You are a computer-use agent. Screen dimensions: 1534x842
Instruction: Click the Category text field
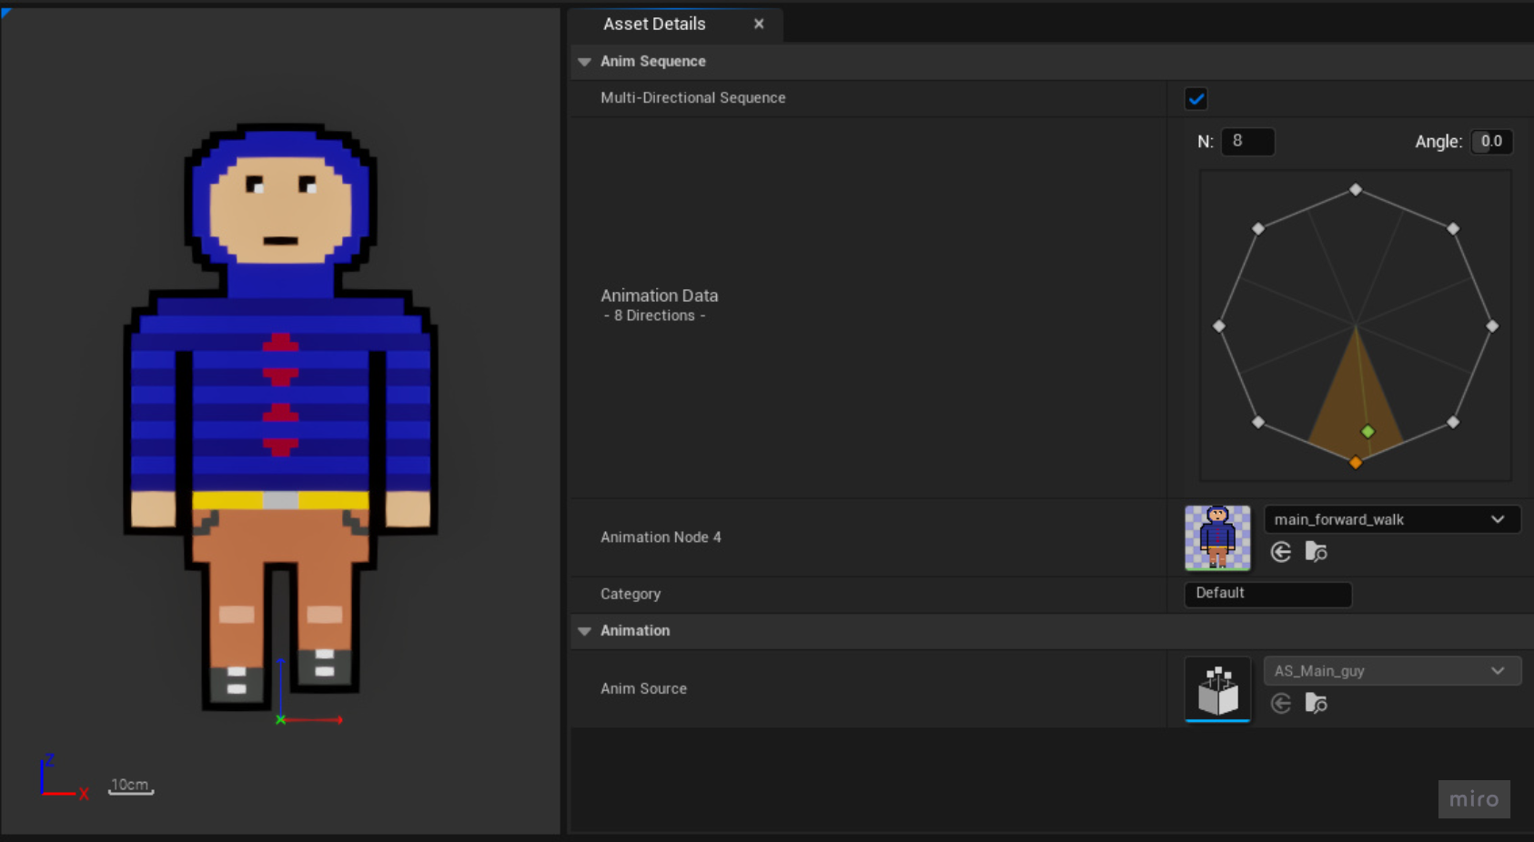(x=1267, y=594)
